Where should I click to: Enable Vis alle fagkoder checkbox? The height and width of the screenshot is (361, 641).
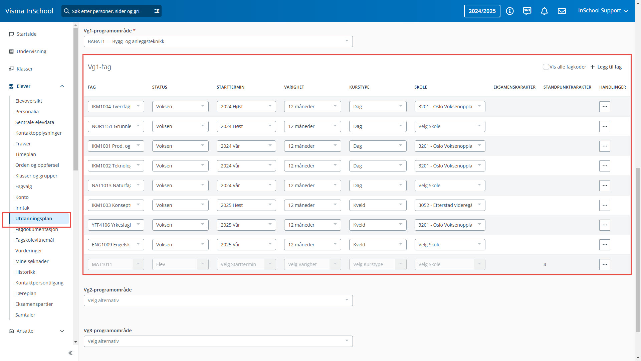tap(546, 67)
